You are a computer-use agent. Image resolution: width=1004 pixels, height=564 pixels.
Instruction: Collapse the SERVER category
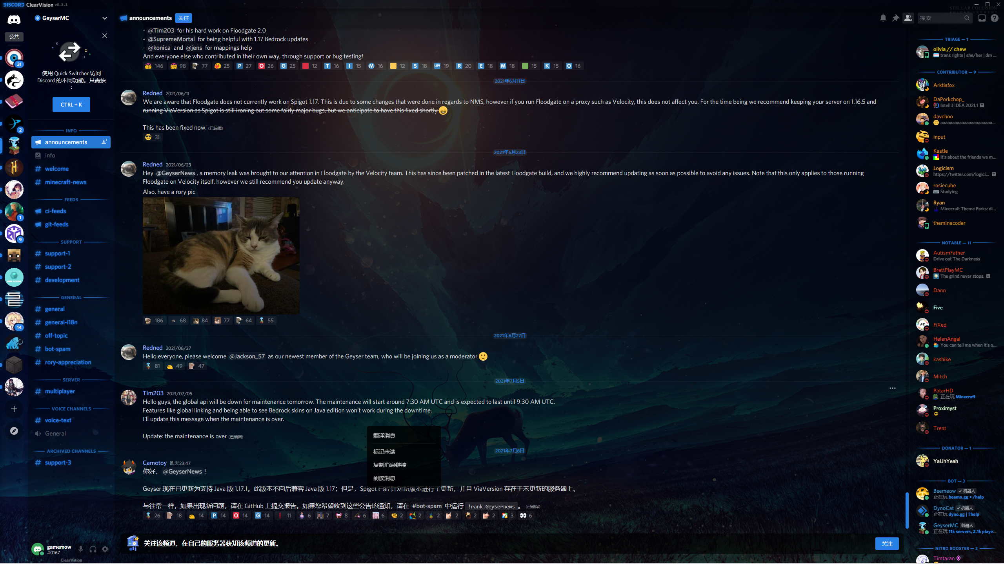[71, 380]
